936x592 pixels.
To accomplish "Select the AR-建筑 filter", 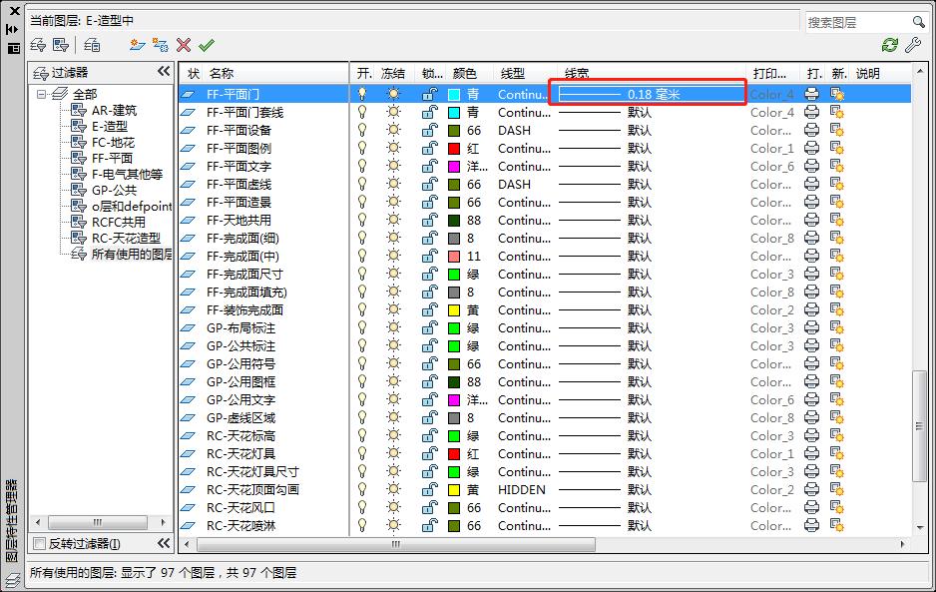I will (114, 110).
